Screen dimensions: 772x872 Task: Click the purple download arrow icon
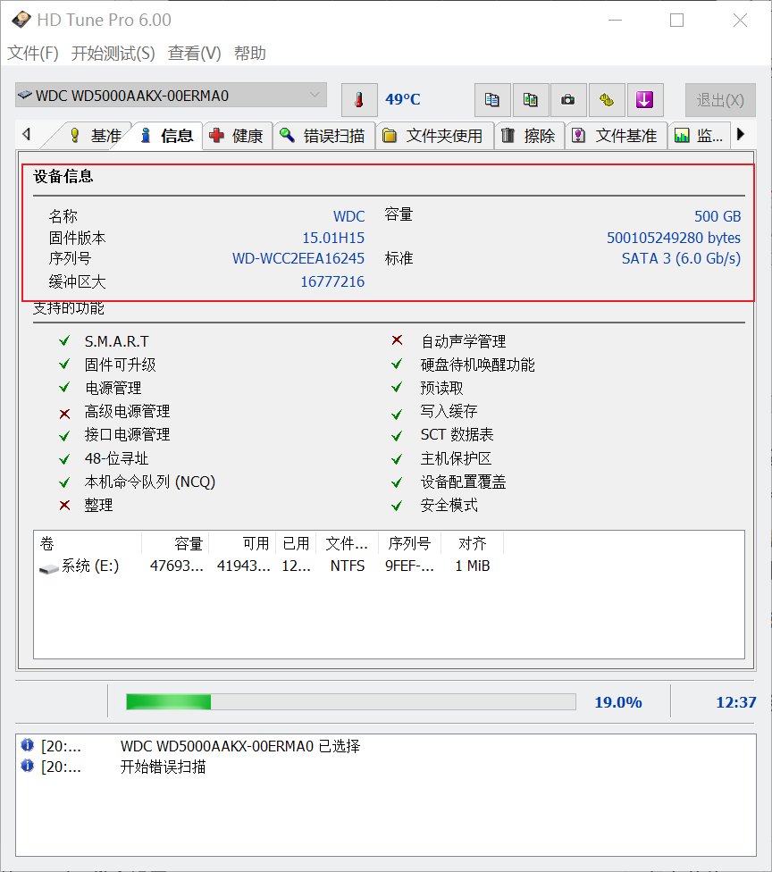tap(644, 100)
